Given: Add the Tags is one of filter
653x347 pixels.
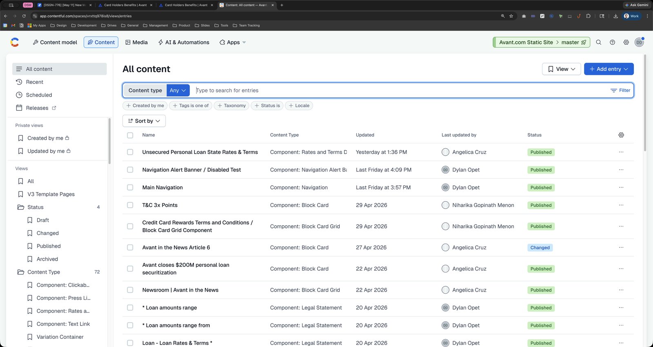Looking at the screenshot, I should 191,105.
